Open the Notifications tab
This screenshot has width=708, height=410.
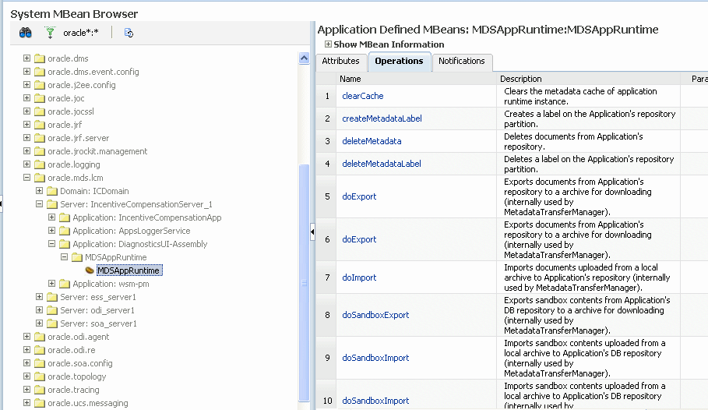click(x=461, y=61)
